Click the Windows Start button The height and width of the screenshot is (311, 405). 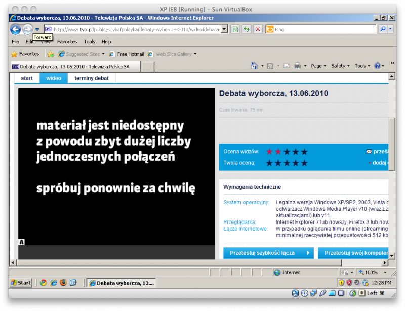tap(21, 283)
